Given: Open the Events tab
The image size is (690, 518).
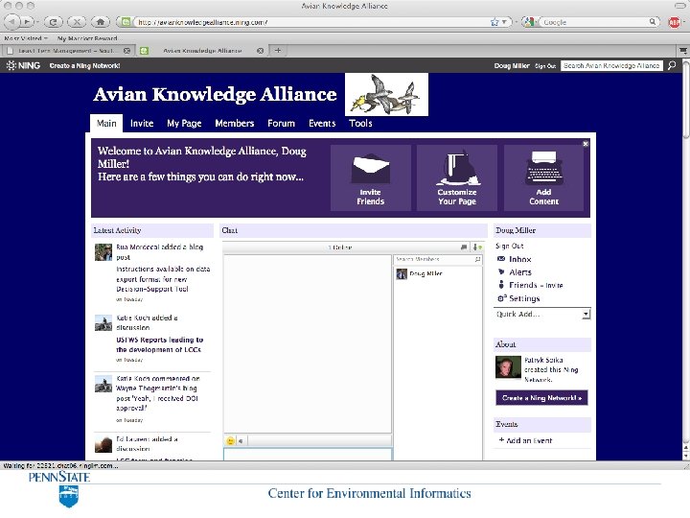Looking at the screenshot, I should point(322,124).
